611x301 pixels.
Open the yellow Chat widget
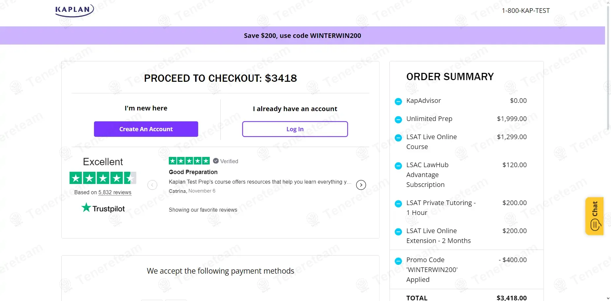coord(595,216)
